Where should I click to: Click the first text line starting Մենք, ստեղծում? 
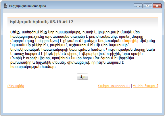tap(75, 32)
